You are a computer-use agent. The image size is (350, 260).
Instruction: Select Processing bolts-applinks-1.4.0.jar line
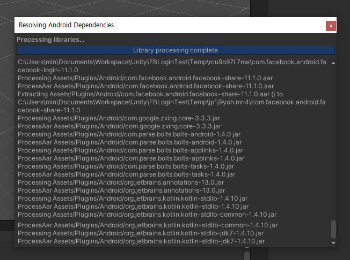click(130, 150)
